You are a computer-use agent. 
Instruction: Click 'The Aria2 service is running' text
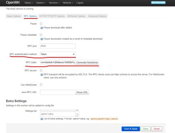20,9
